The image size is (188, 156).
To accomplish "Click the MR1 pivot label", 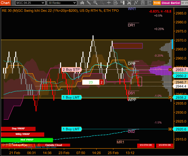I will [x=121, y=142].
